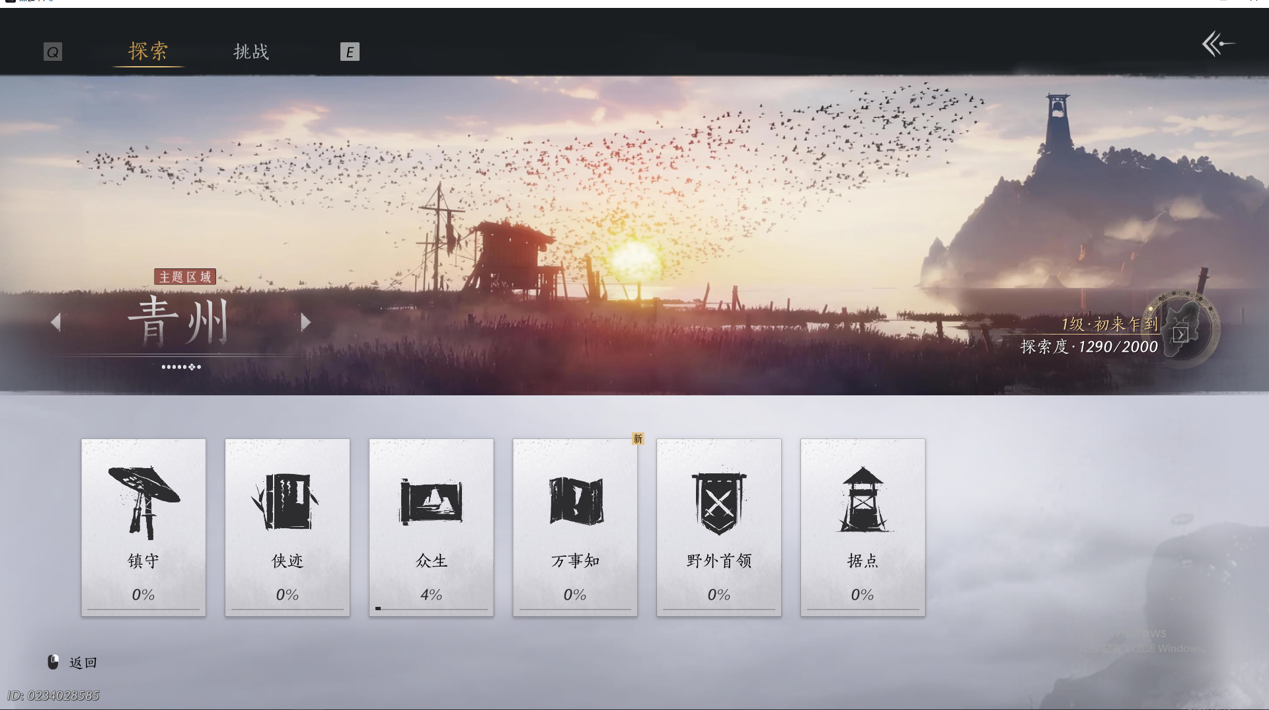Click the 青州 region title
The image size is (1269, 710).
click(178, 321)
